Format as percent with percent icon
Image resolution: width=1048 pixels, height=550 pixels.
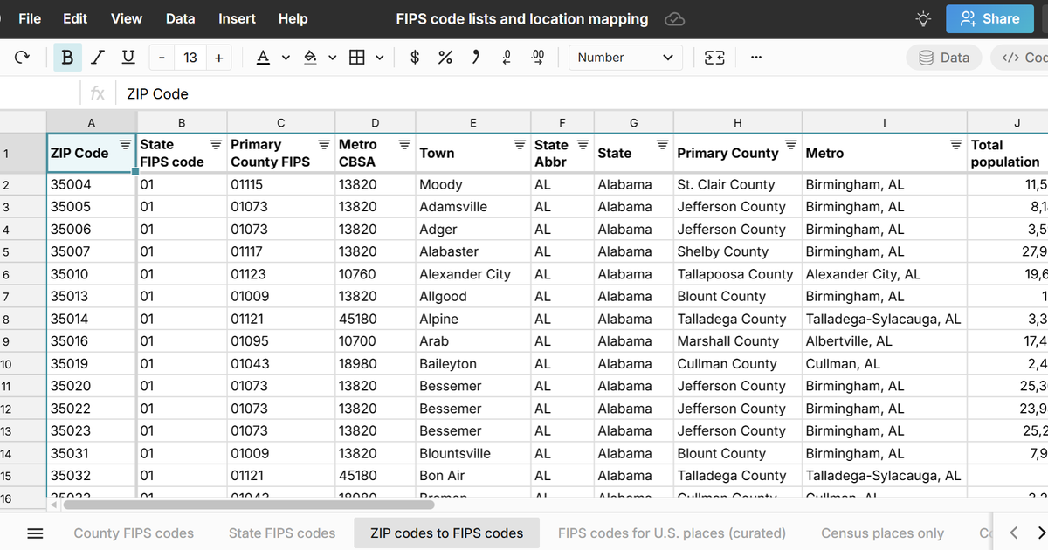tap(445, 58)
